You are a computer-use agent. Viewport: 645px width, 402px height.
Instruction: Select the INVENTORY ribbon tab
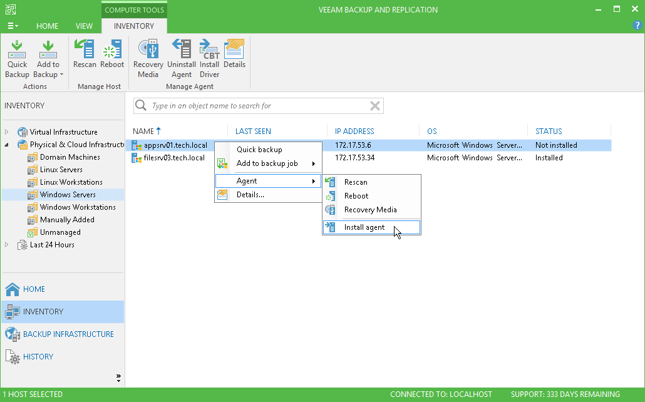(x=134, y=26)
